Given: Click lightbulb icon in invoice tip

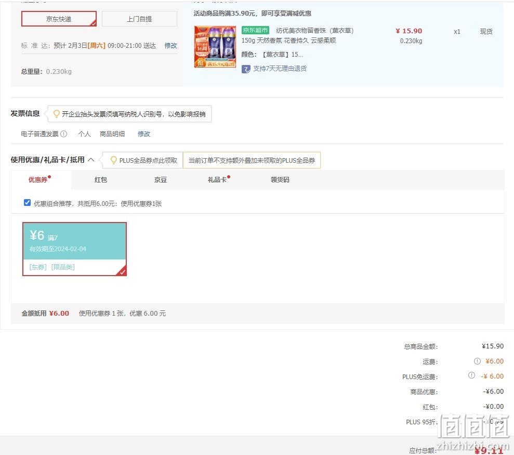Looking at the screenshot, I should (x=56, y=114).
